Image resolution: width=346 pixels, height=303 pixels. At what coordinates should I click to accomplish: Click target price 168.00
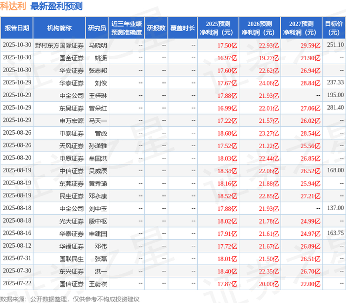pyautogui.click(x=335, y=170)
